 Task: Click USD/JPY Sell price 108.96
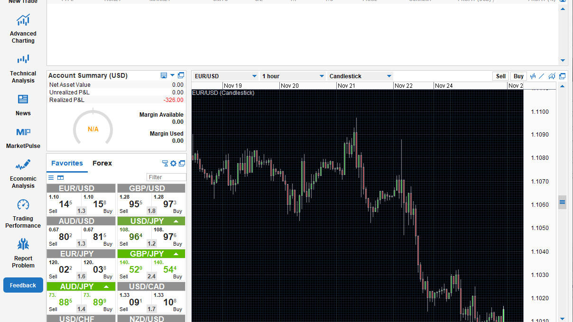point(135,237)
